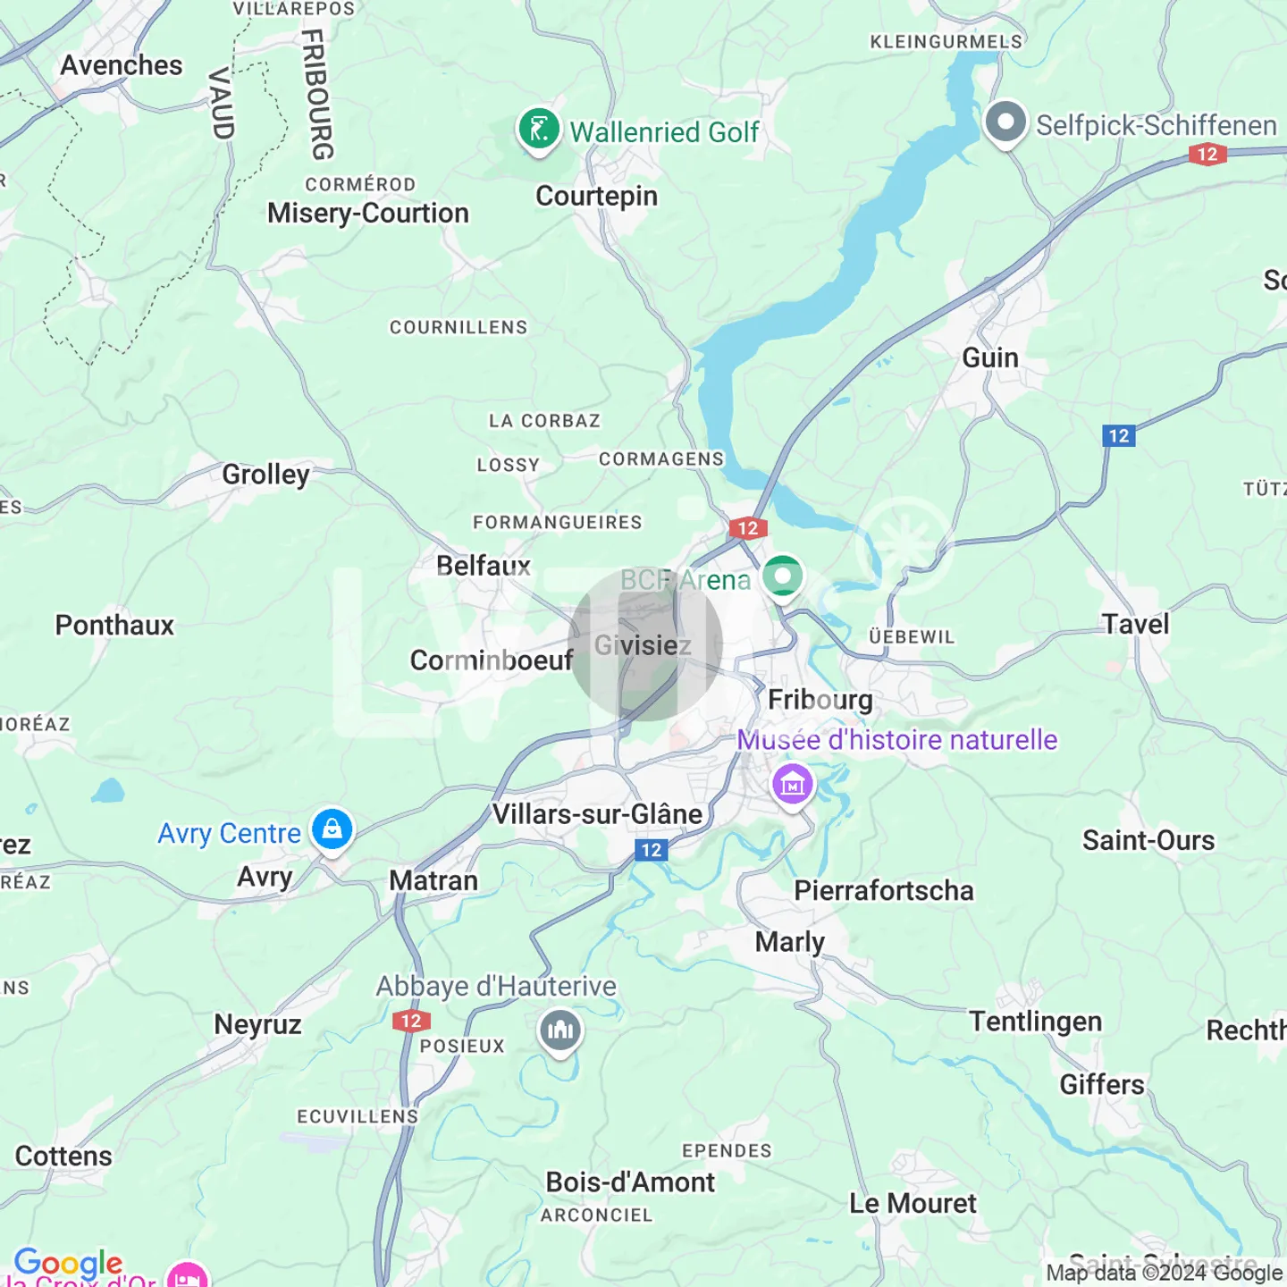Select the Avry Centre shopping icon
Screen dimensions: 1287x1287
[x=332, y=831]
